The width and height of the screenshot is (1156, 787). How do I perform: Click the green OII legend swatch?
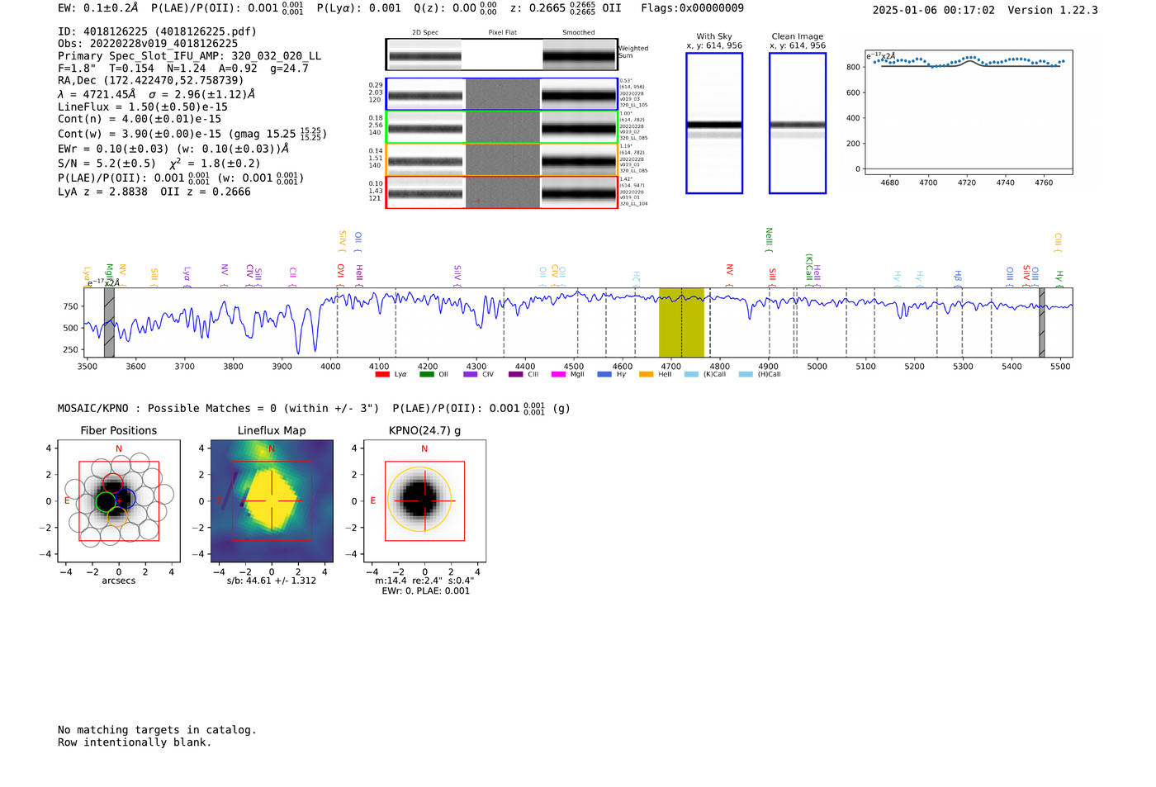[x=426, y=375]
